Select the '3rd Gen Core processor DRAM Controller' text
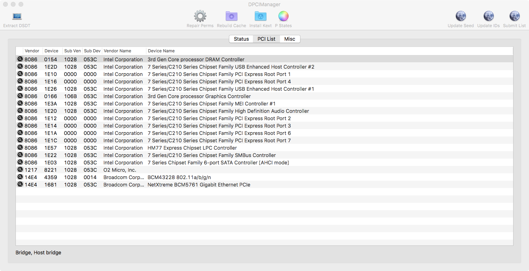The image size is (529, 271). click(x=196, y=60)
